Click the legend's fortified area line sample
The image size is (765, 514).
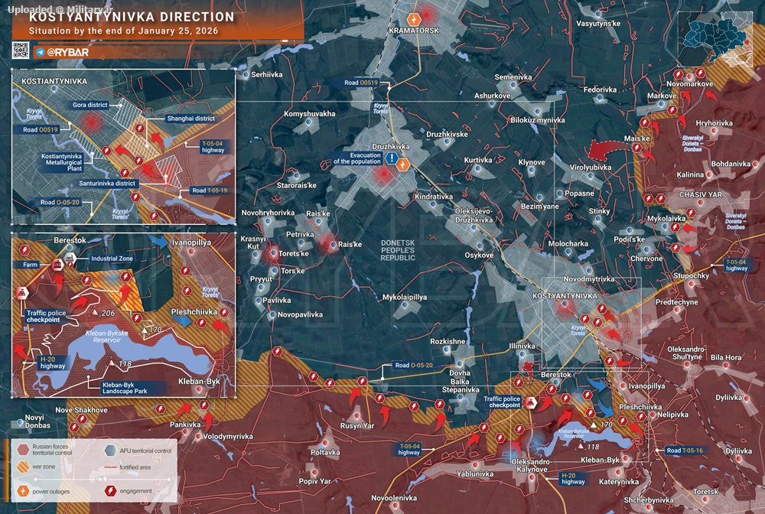tap(111, 467)
